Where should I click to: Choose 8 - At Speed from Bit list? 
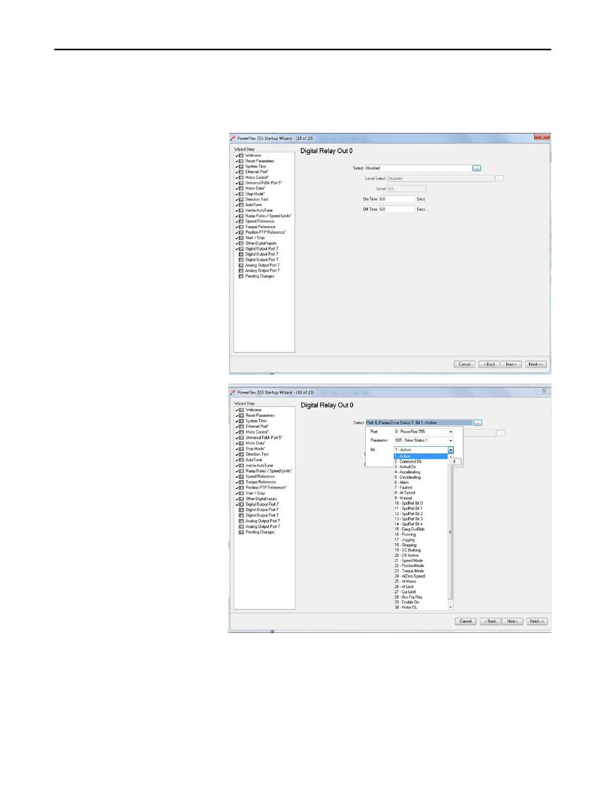[x=420, y=493]
